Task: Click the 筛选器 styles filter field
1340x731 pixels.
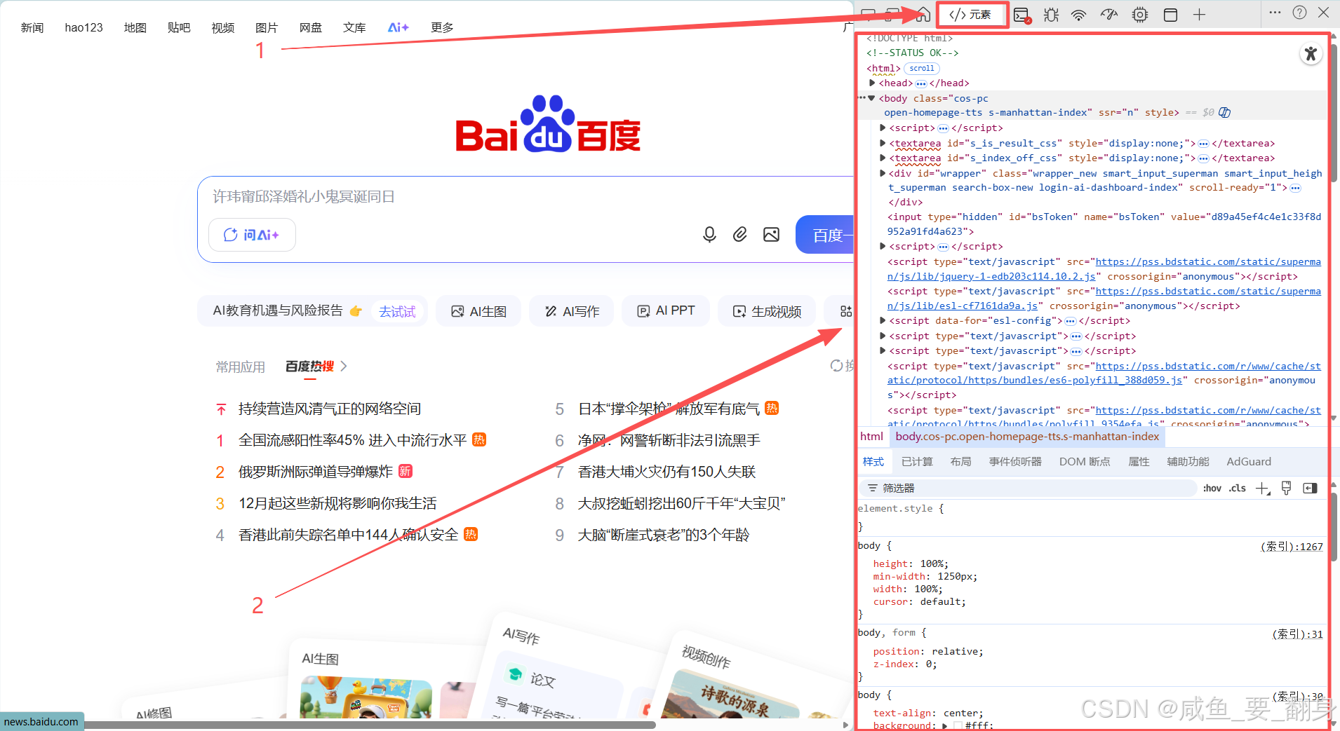Action: click(1028, 489)
